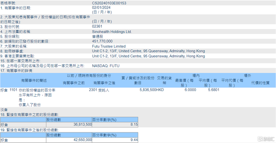The height and width of the screenshot is (143, 276).
Task: Click the 交易的貨幣 column header
Action: [164, 81]
